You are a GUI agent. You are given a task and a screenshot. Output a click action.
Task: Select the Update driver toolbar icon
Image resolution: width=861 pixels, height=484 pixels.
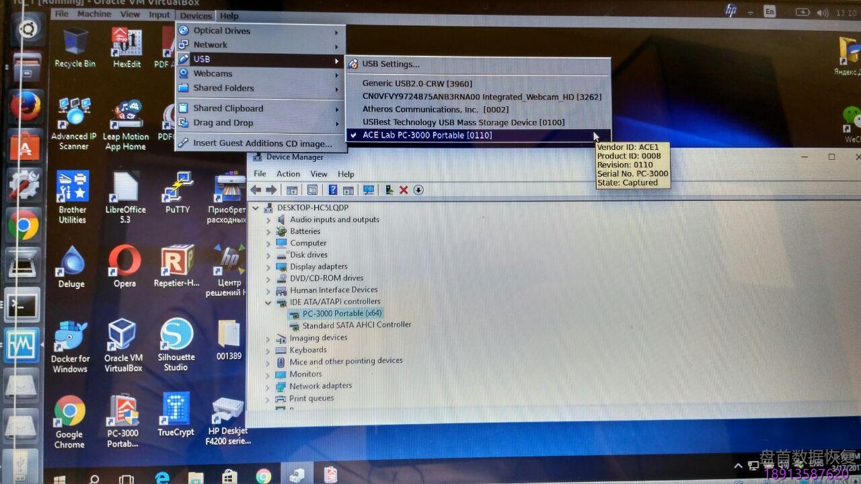pyautogui.click(x=389, y=190)
